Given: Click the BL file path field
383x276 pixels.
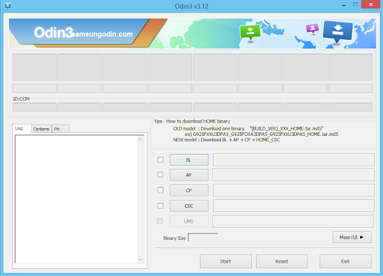Looking at the screenshot, I should [294, 160].
